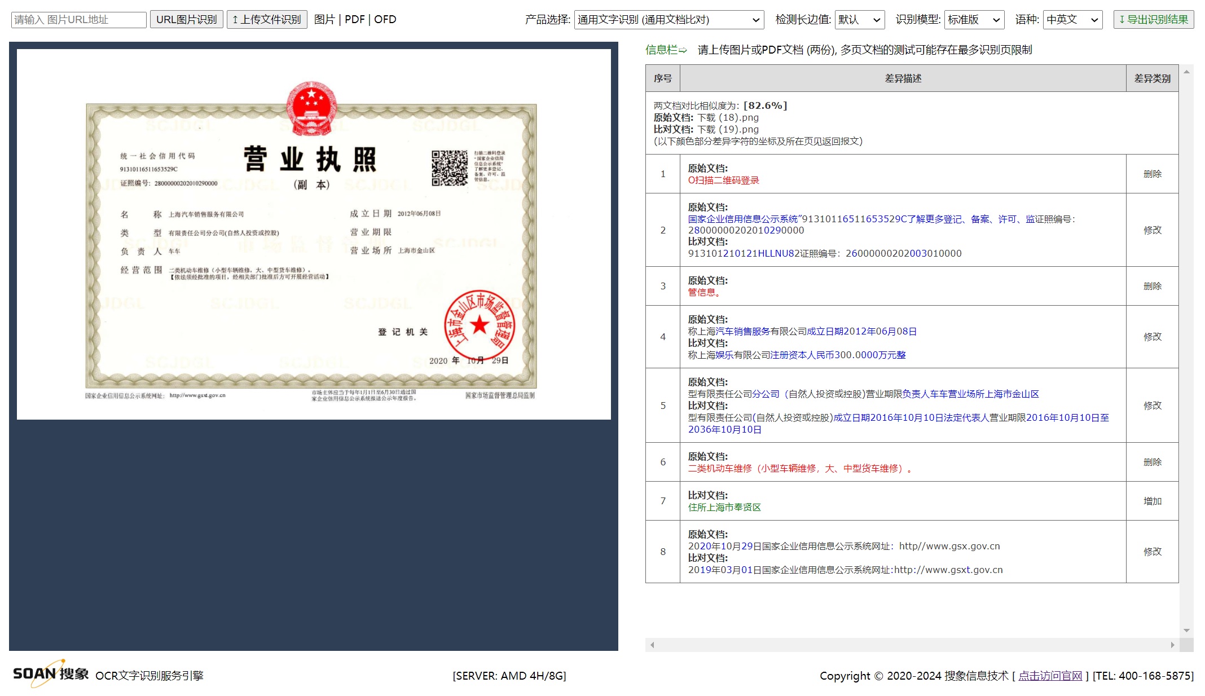The height and width of the screenshot is (696, 1205).
Task: Click the 信息栏 label
Action: pos(661,50)
